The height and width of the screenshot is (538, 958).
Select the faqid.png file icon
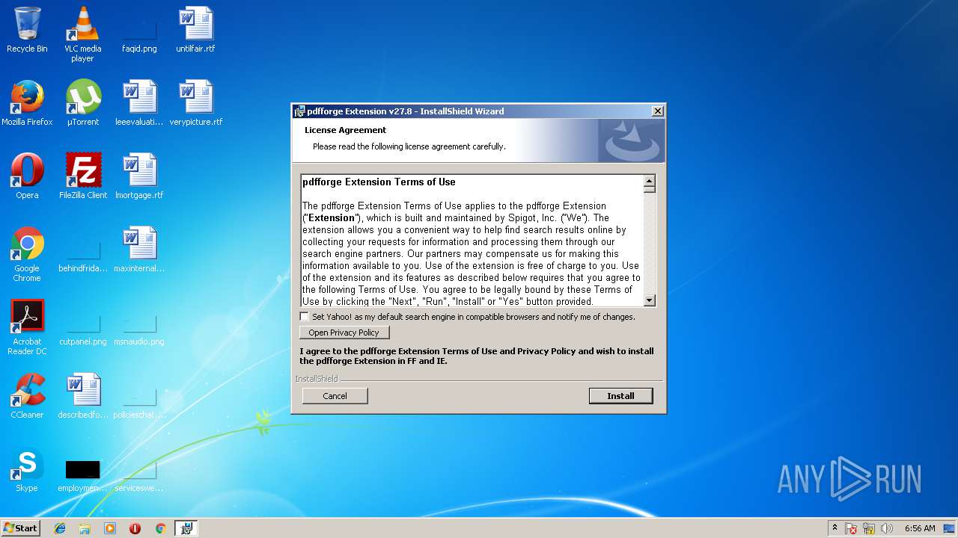click(139, 30)
